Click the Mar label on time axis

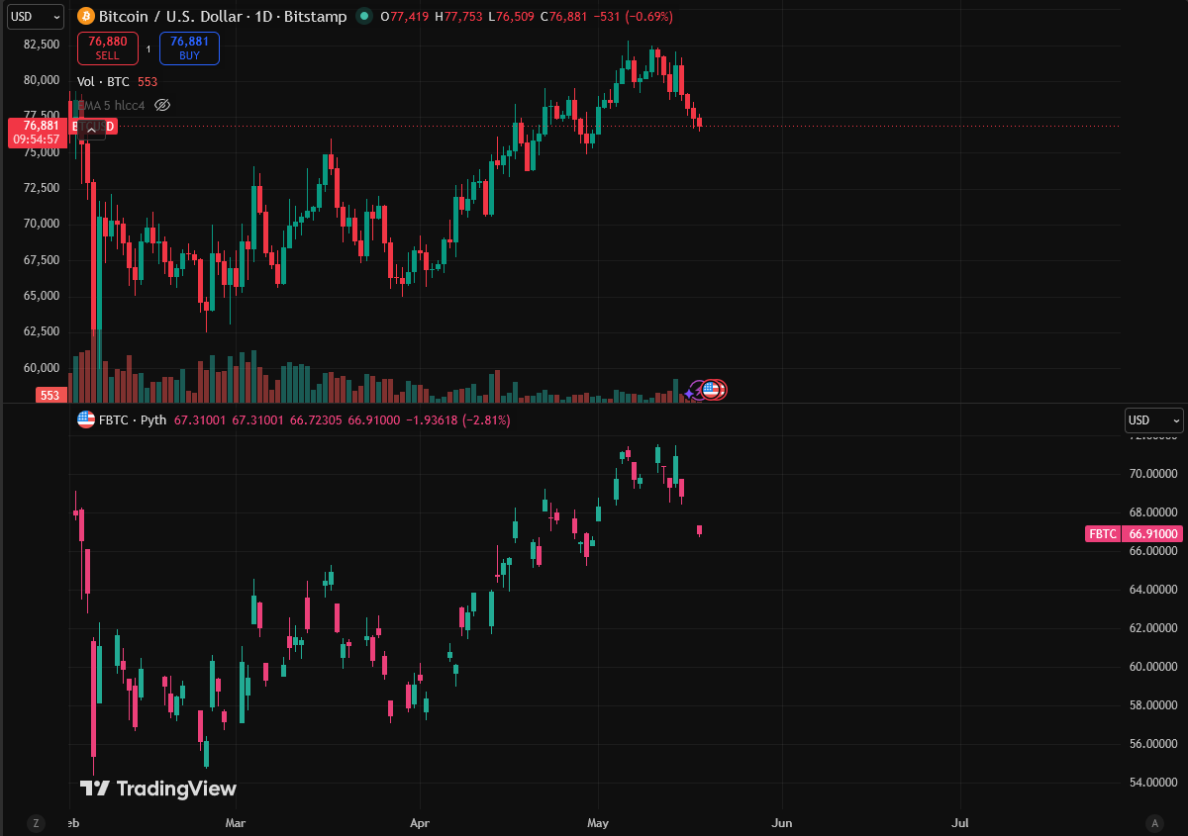tap(235, 822)
